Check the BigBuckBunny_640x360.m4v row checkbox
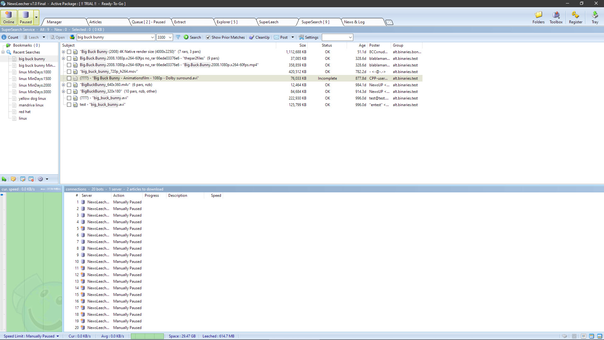The width and height of the screenshot is (604, 340). 69,85
